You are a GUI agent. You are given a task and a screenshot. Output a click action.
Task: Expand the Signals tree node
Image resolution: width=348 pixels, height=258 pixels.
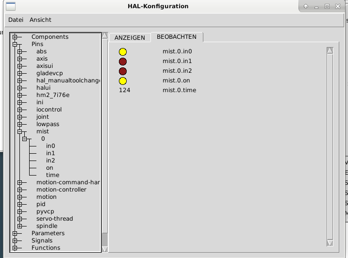tap(15, 241)
